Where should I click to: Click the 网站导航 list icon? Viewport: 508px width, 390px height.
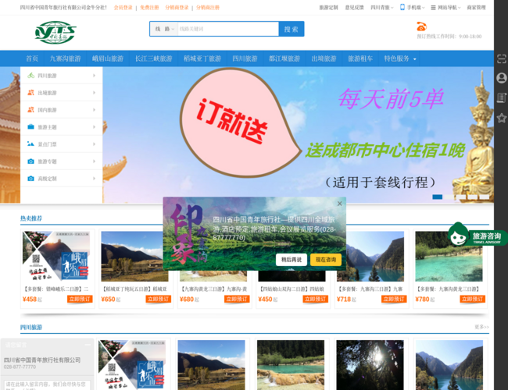click(x=433, y=8)
